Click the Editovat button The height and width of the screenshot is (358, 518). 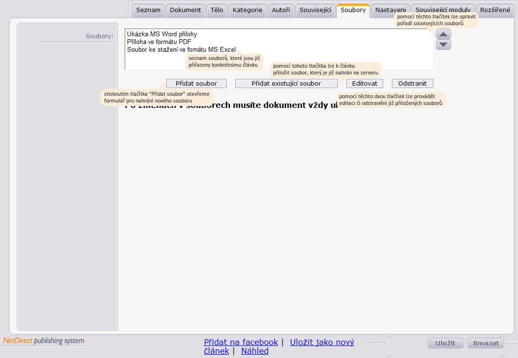click(365, 83)
